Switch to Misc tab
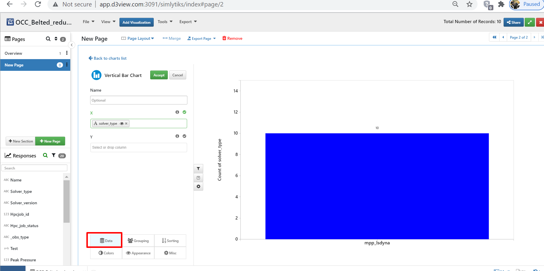This screenshot has width=544, height=271. coord(170,253)
